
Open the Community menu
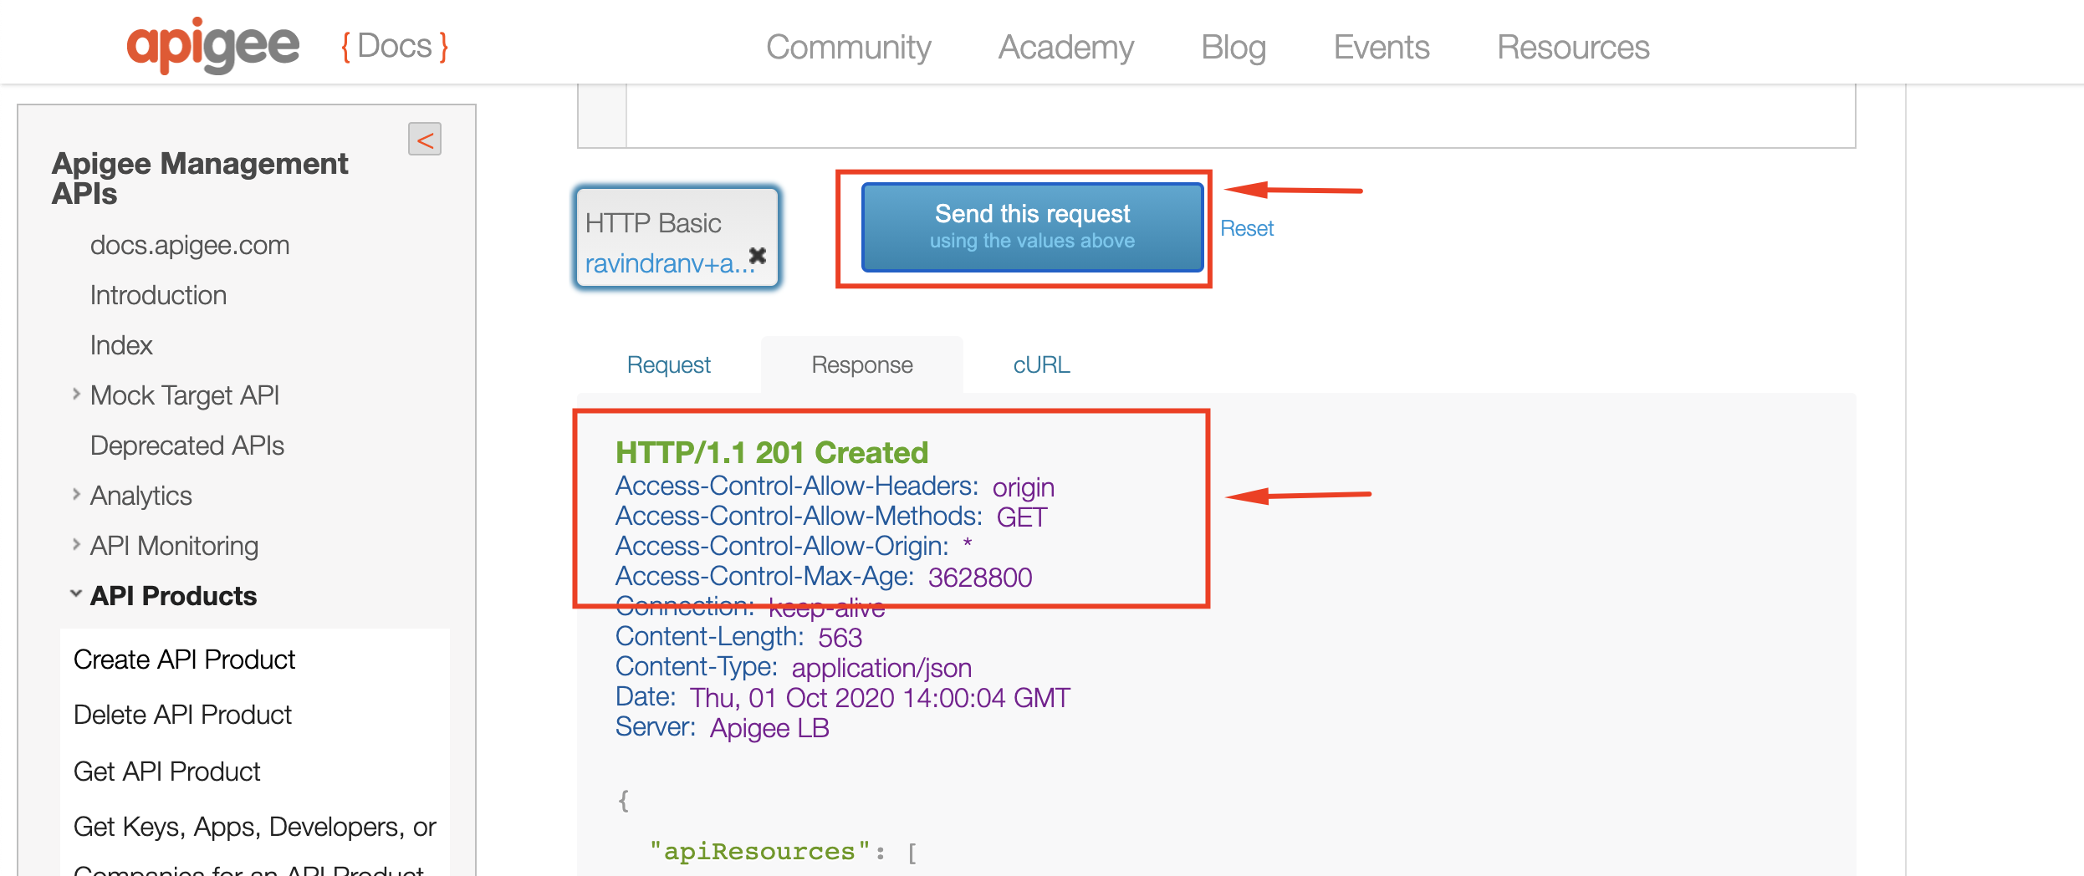click(x=848, y=47)
